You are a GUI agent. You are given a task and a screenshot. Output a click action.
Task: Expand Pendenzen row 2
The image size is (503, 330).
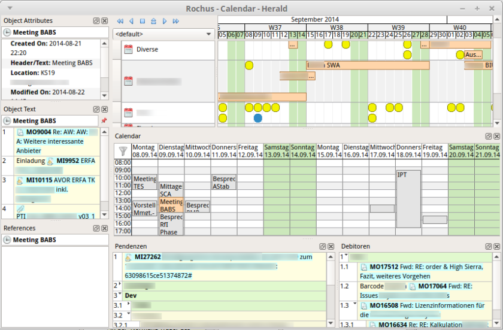coord(120,284)
